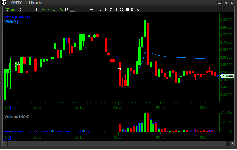
Task: Select the hand pan tool
Action: 67,9
